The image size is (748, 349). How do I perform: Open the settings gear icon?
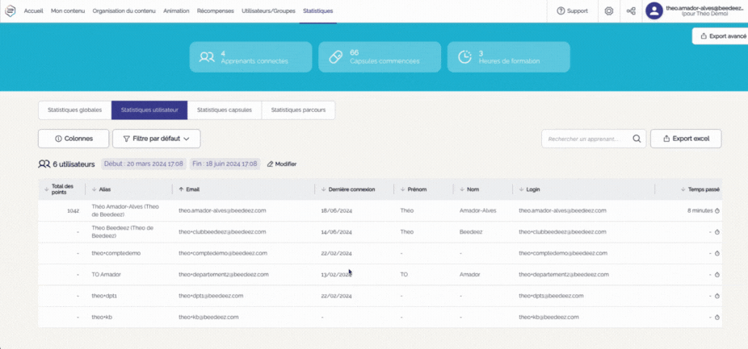[x=608, y=11]
